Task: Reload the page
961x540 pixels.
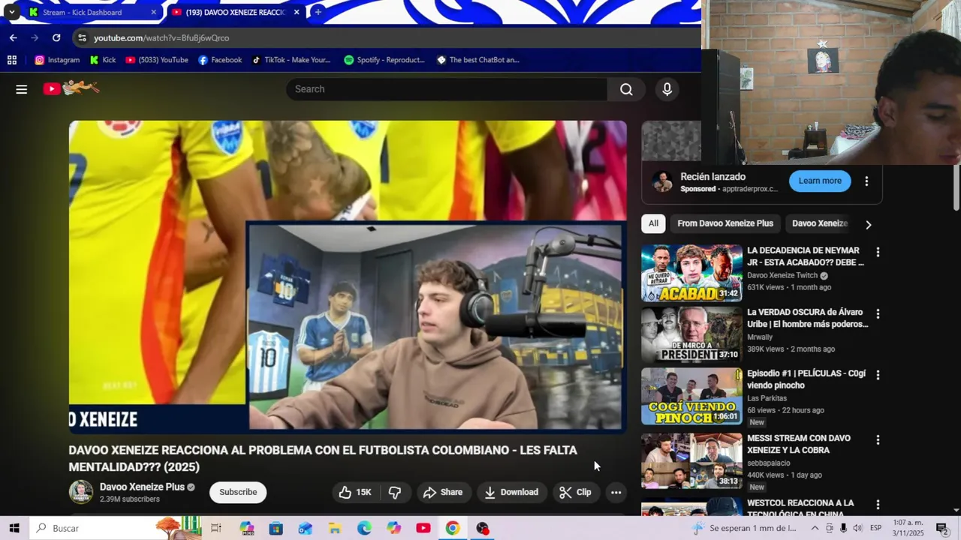Action: 56,37
